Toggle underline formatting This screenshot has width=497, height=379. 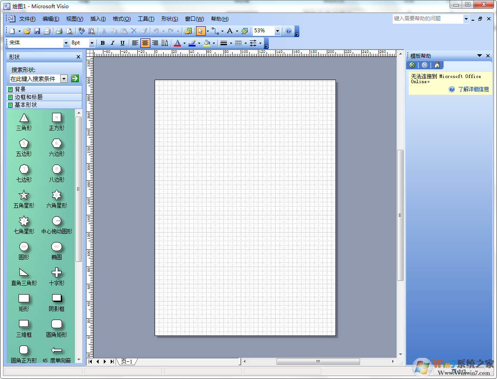[x=123, y=43]
